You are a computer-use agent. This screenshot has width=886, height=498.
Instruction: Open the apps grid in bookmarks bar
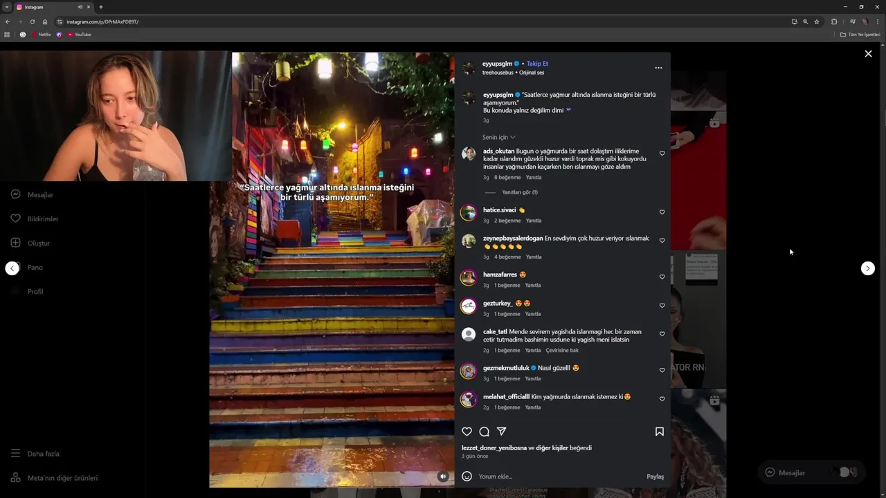(x=7, y=35)
